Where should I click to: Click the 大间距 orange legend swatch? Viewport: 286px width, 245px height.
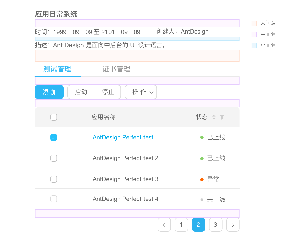254,23
